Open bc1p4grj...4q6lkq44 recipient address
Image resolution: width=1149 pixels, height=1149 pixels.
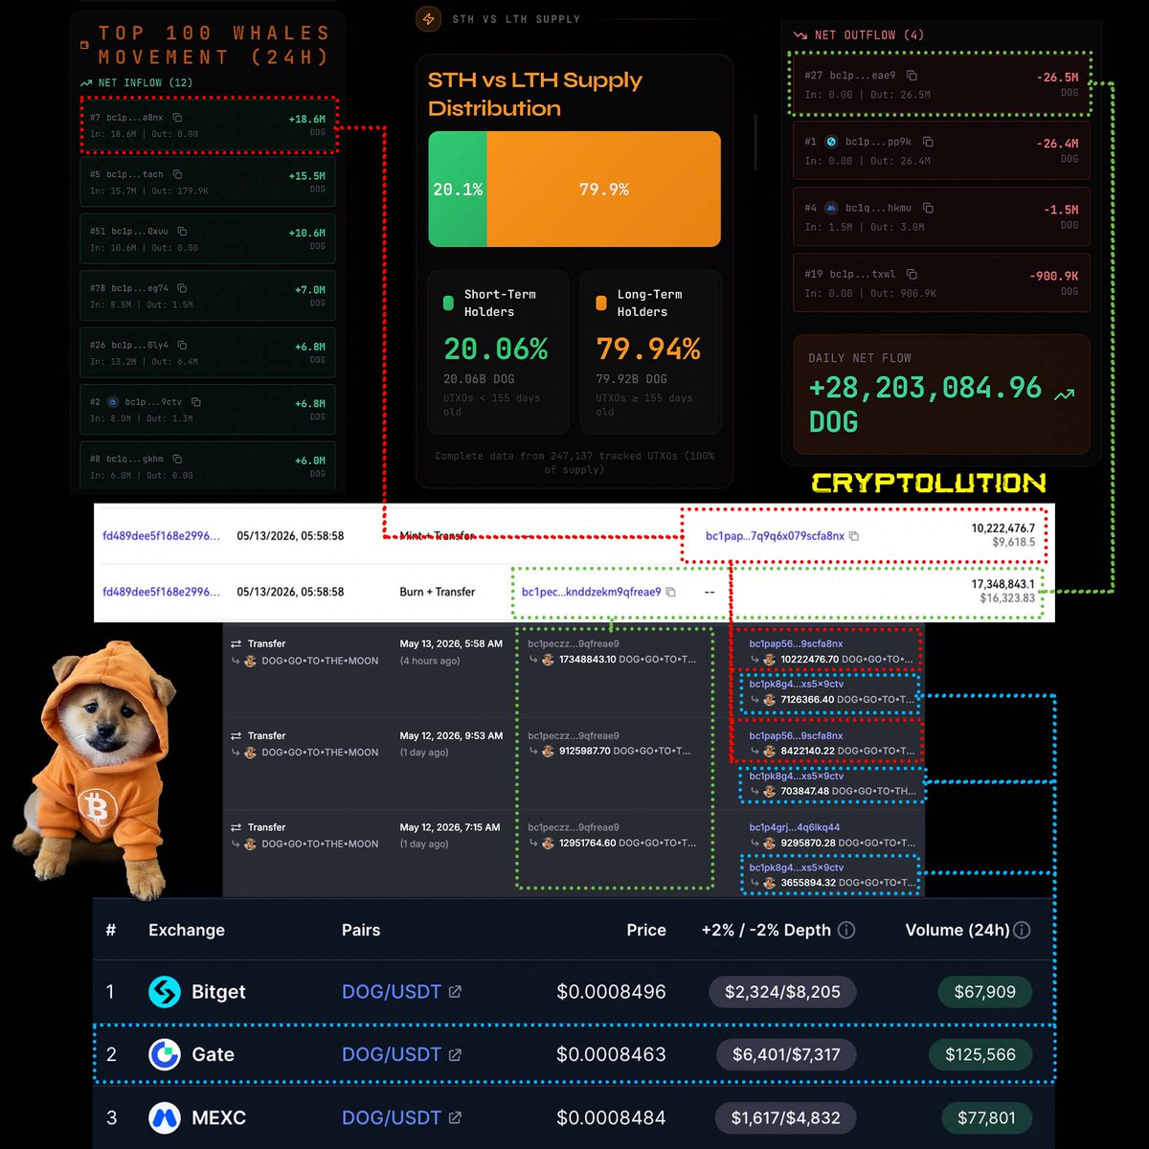coord(795,827)
